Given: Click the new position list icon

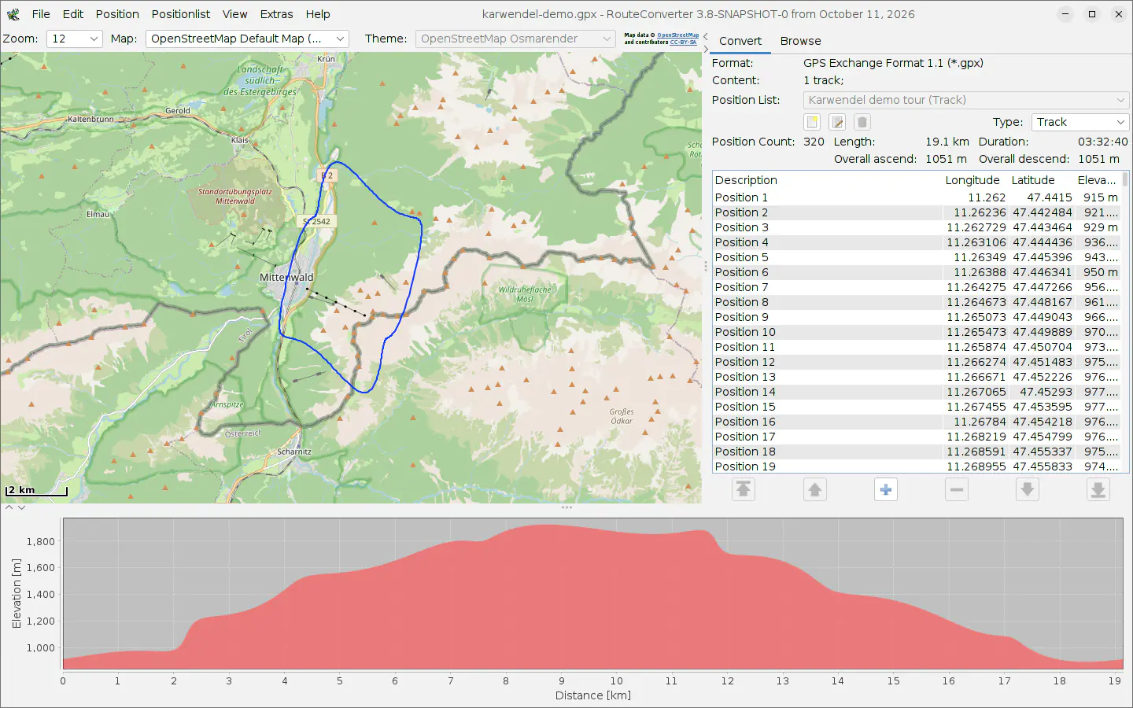Looking at the screenshot, I should click(812, 122).
